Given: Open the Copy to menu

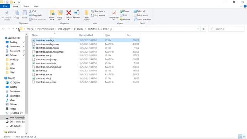Looking at the screenshot, I should click(59, 15).
